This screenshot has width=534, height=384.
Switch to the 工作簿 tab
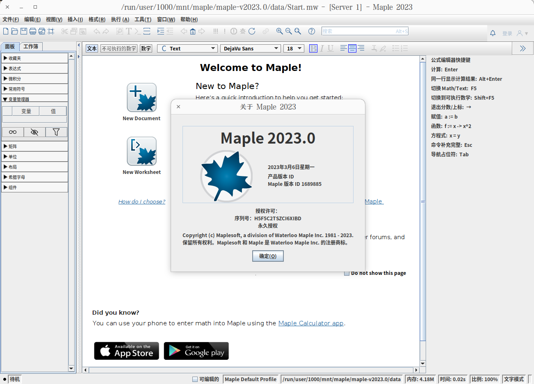click(31, 46)
